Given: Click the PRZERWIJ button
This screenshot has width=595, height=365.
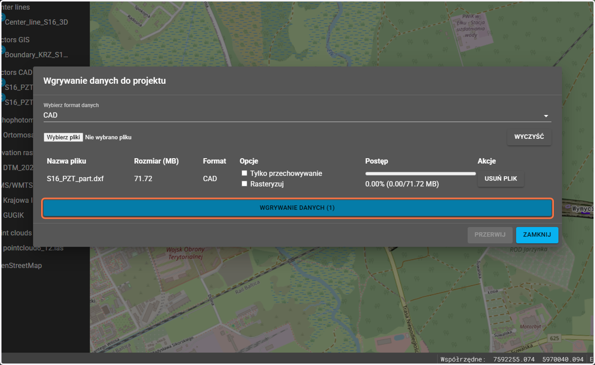Looking at the screenshot, I should pyautogui.click(x=490, y=235).
